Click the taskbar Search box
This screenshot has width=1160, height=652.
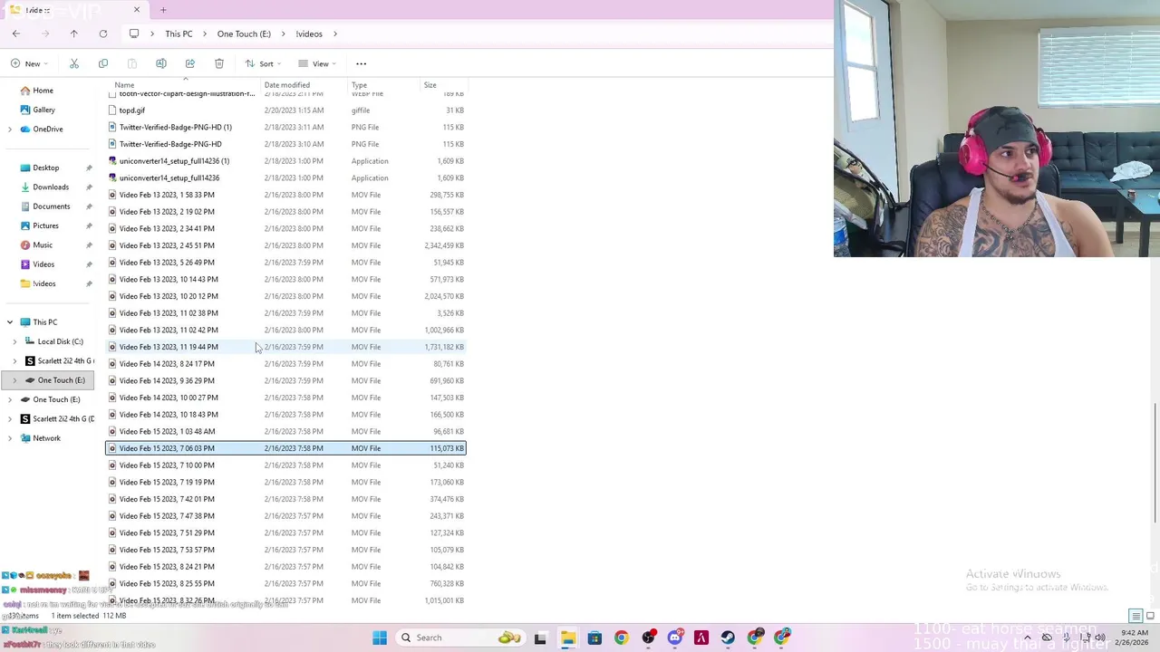(462, 638)
